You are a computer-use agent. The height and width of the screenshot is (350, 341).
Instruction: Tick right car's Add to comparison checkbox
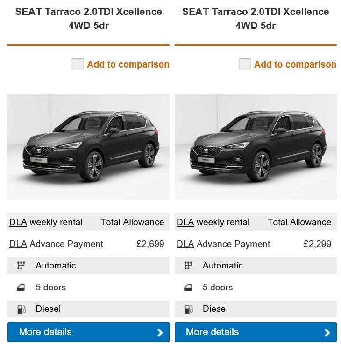click(245, 64)
